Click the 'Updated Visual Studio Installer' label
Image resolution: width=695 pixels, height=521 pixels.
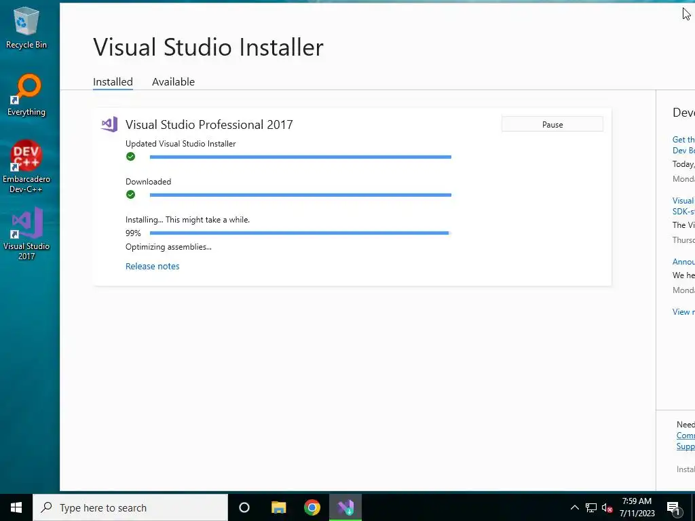(181, 144)
